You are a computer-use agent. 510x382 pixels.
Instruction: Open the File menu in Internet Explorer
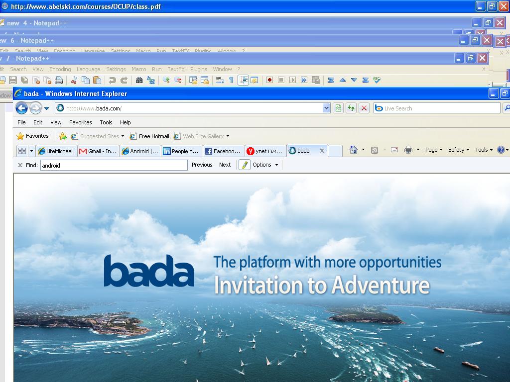pos(21,122)
